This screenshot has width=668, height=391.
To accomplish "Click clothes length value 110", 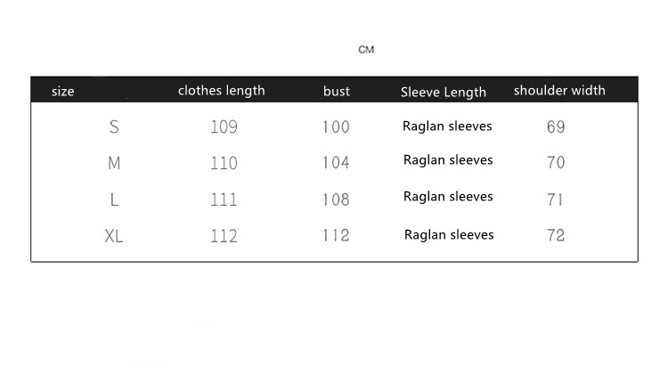I will click(x=224, y=163).
